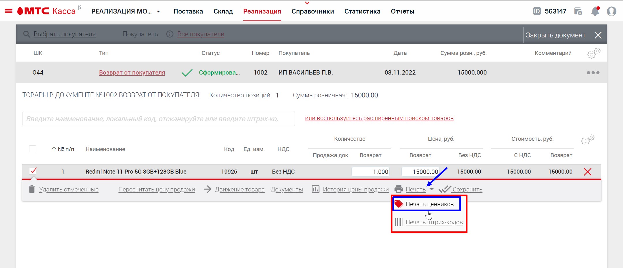
Task: Open the user profile avatar
Action: point(611,11)
